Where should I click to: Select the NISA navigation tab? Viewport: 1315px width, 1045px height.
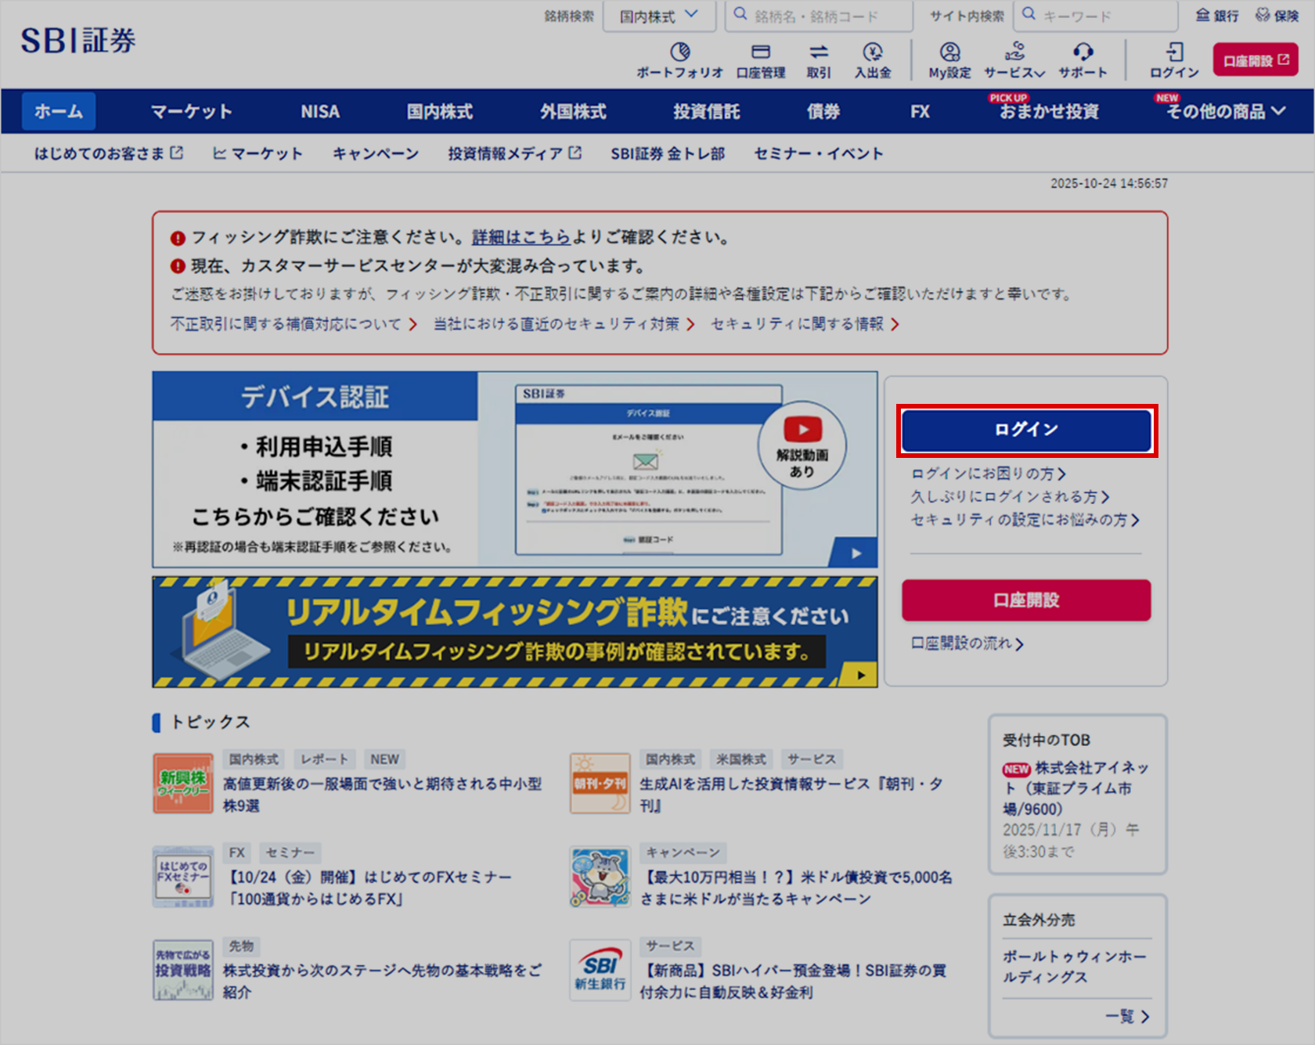click(320, 112)
